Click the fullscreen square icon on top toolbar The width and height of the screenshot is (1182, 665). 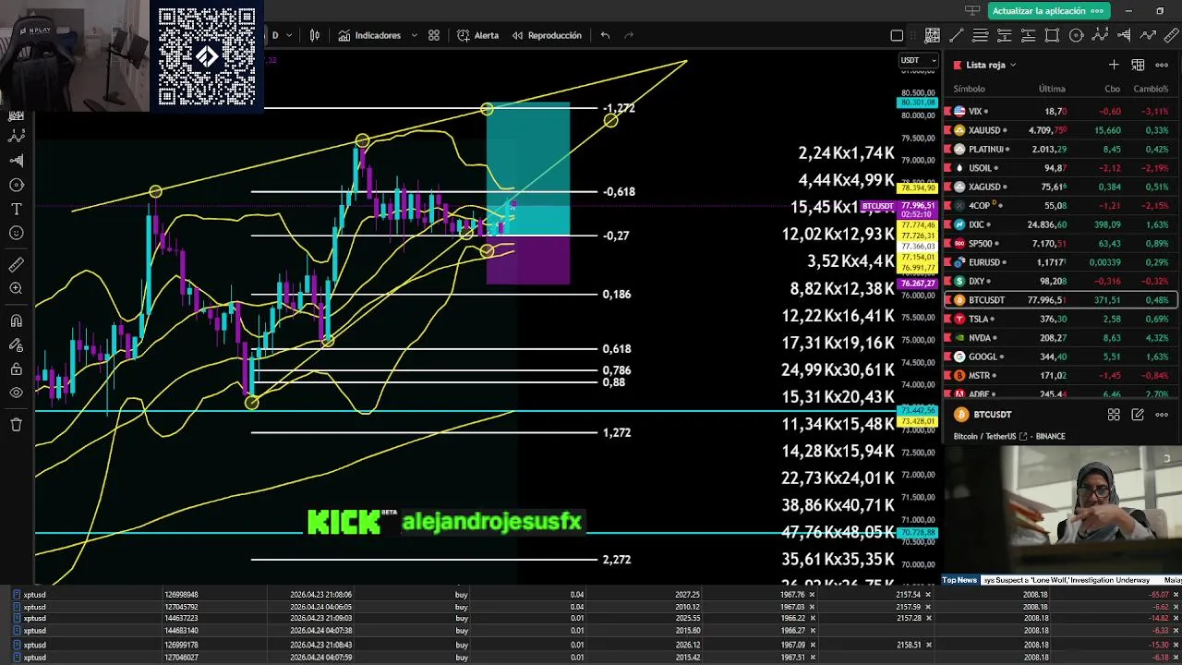click(x=897, y=36)
